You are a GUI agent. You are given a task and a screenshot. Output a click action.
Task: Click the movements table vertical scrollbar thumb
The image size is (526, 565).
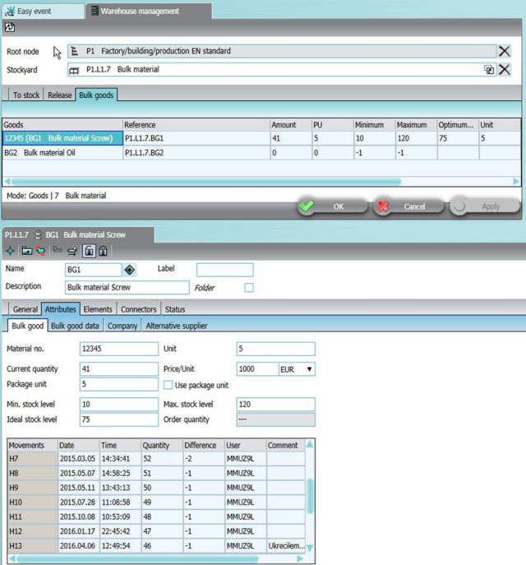310,495
